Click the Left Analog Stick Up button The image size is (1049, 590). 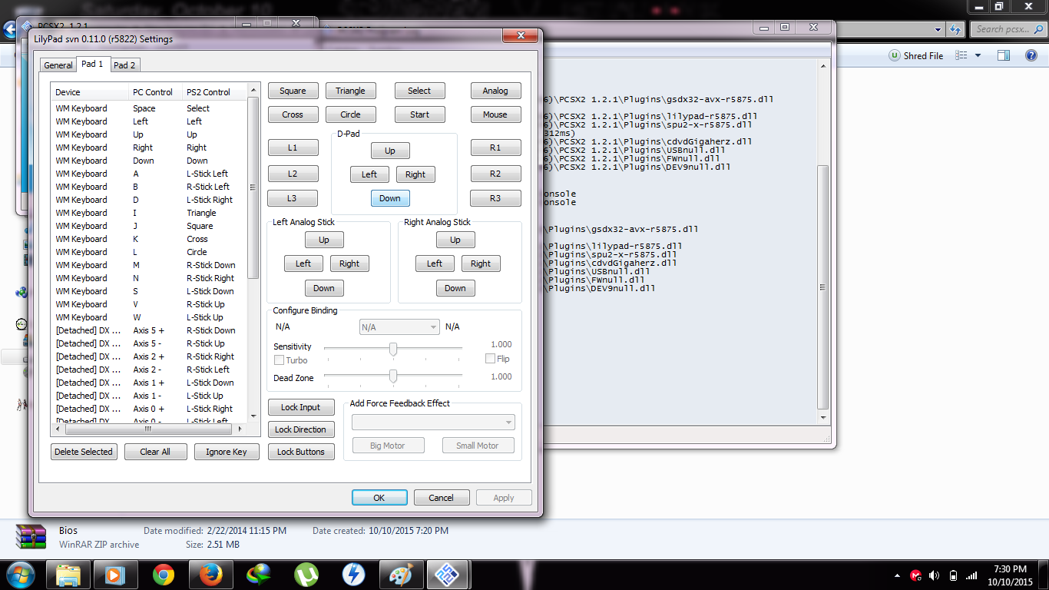pyautogui.click(x=324, y=240)
